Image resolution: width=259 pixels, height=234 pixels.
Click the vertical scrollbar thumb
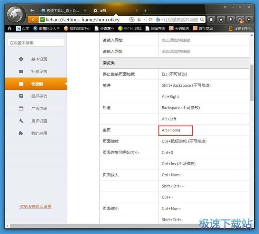251,82
